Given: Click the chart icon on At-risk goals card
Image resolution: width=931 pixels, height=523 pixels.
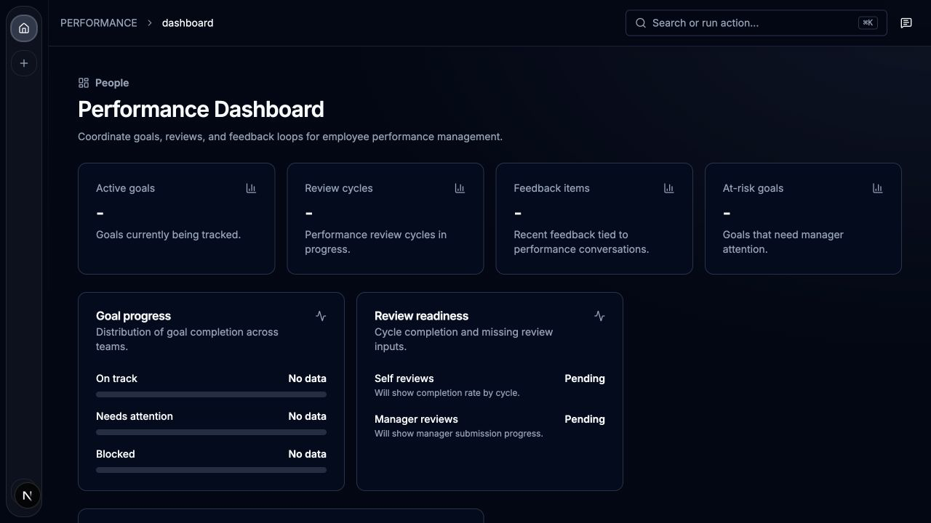Looking at the screenshot, I should click(x=877, y=188).
